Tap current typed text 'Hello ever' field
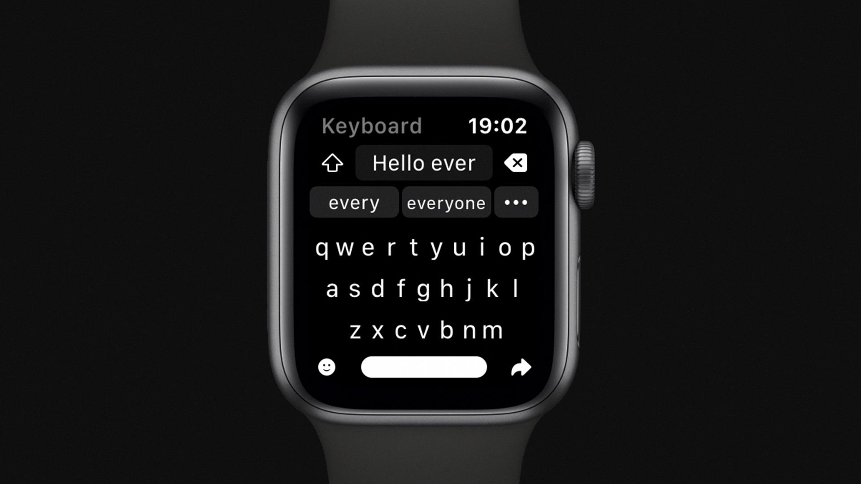The image size is (861, 484). click(423, 163)
